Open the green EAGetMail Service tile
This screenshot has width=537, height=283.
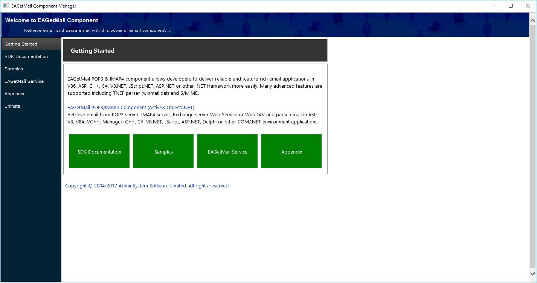click(x=227, y=151)
